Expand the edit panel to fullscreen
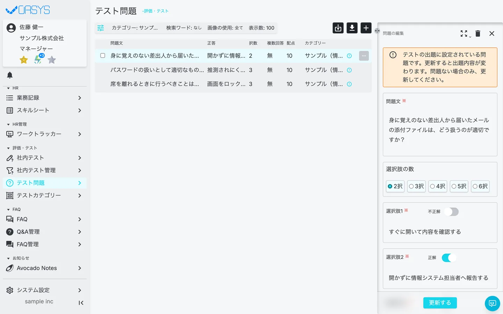This screenshot has height=314, width=503. [x=464, y=33]
